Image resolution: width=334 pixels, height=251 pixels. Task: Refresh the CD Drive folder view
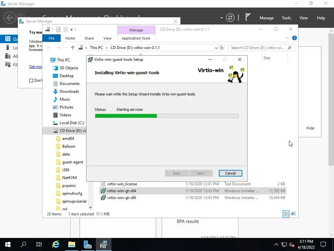pyautogui.click(x=222, y=48)
